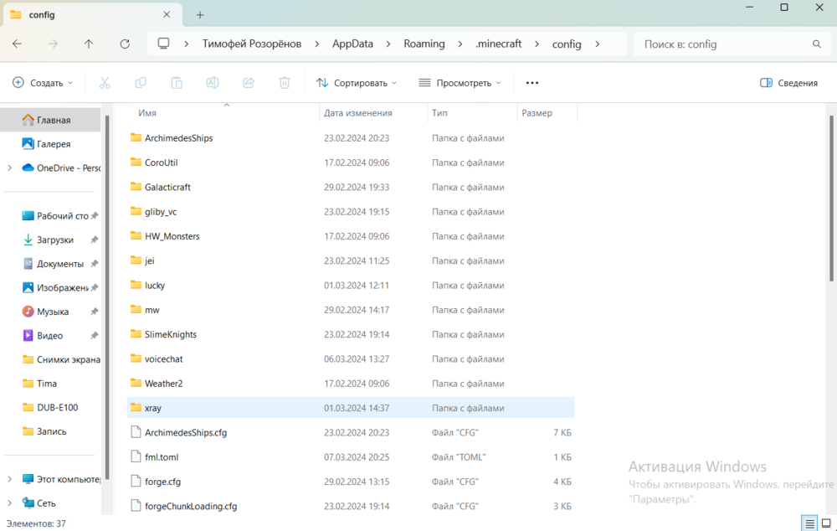Image resolution: width=837 pixels, height=531 pixels.
Task: Expand the Этот компьютер tree node
Action: click(9, 479)
